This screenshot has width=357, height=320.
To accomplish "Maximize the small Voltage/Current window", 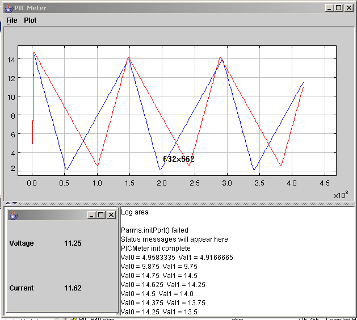I will (101, 215).
